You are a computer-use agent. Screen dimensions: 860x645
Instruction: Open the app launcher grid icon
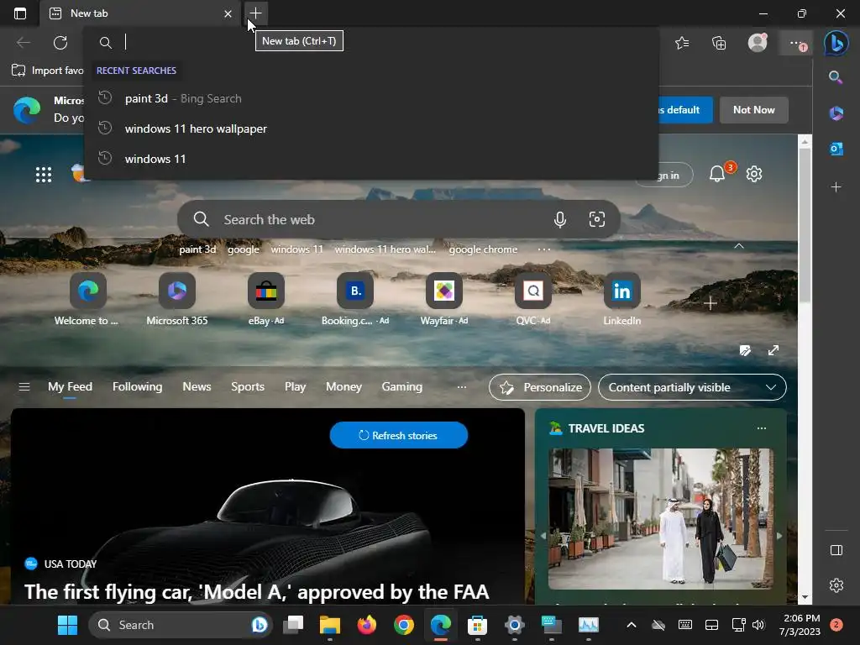point(44,175)
